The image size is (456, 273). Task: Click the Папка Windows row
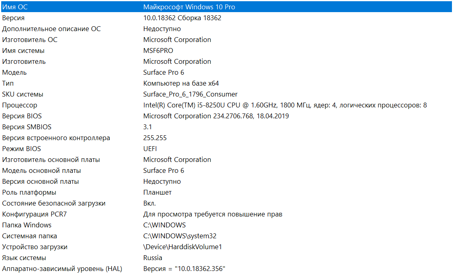click(x=227, y=225)
